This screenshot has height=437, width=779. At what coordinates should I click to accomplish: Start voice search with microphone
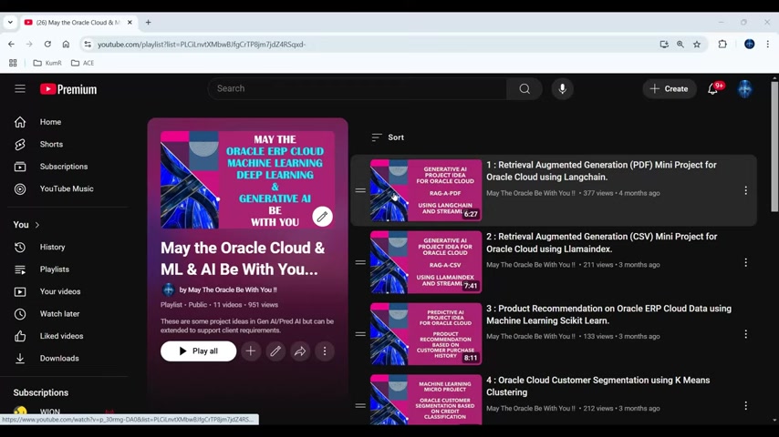click(x=563, y=89)
